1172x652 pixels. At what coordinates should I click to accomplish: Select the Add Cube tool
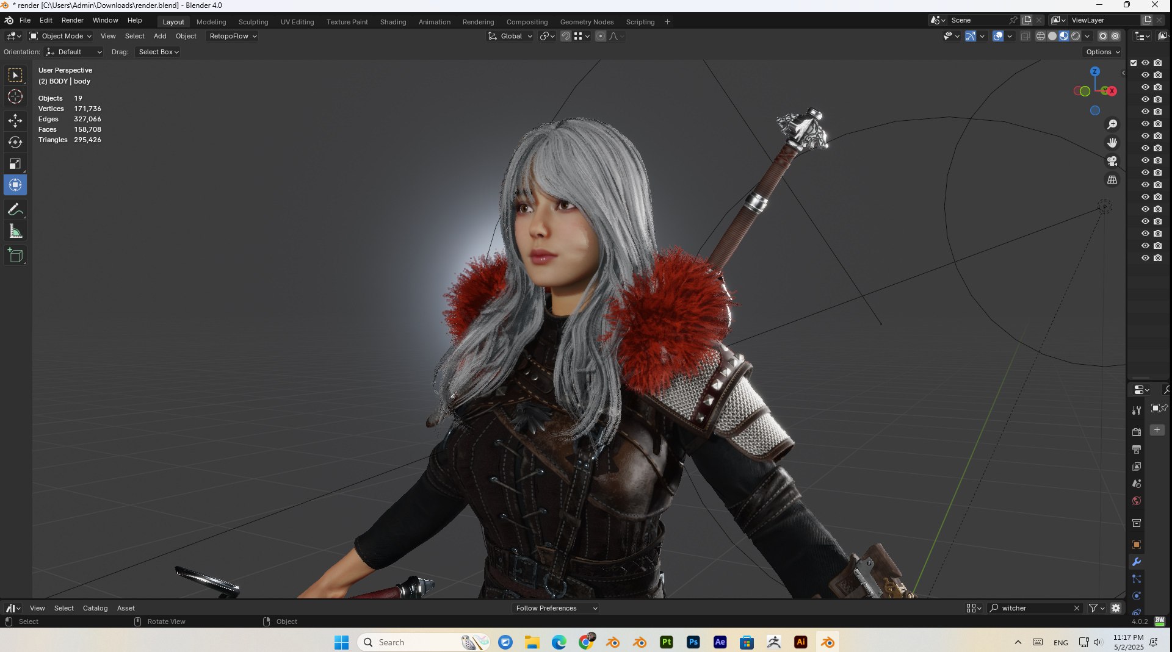click(15, 256)
